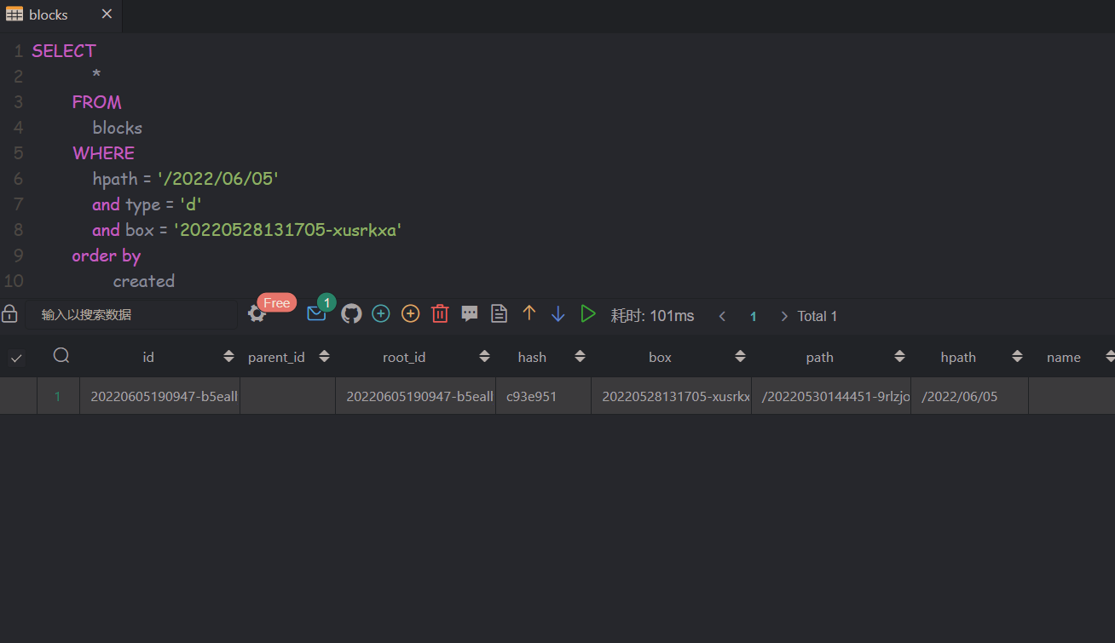1115x643 pixels.
Task: Click the red Free badge
Action: click(x=276, y=303)
